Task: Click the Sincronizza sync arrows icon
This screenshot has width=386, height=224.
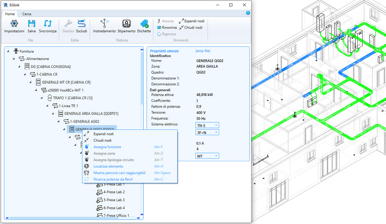Action: [x=48, y=24]
